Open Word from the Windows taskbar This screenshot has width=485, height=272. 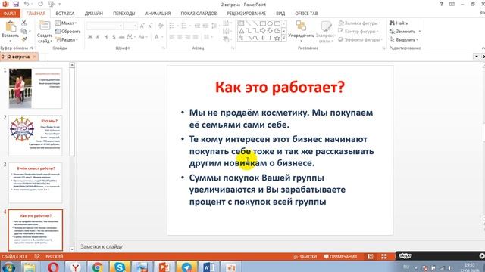click(x=208, y=267)
